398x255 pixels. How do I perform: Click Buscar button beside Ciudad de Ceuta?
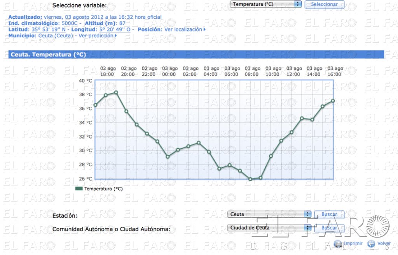[329, 227]
